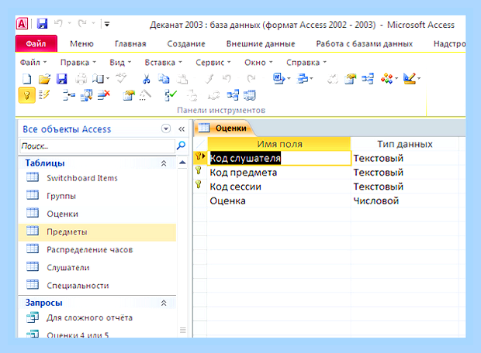Click the Properties icon in first toolbar row
The height and width of the screenshot is (353, 481).
351,79
